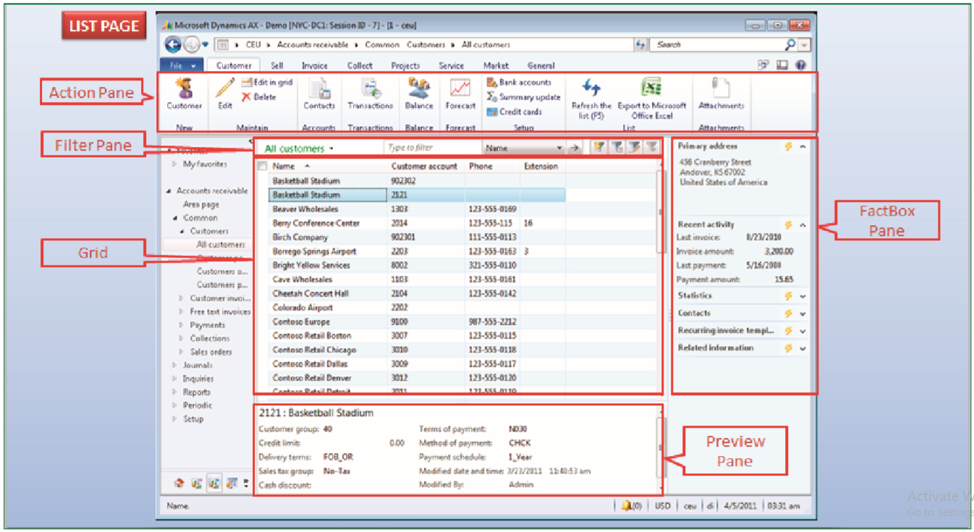Open the Attachments icon

[721, 88]
